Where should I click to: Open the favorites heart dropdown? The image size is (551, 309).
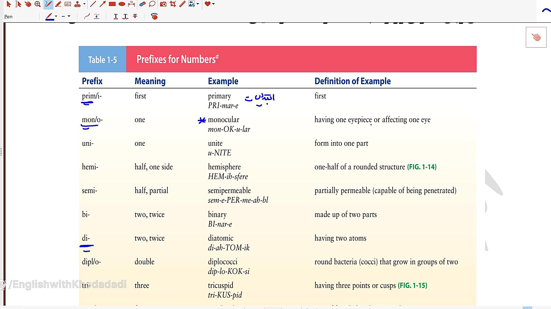[213, 4]
